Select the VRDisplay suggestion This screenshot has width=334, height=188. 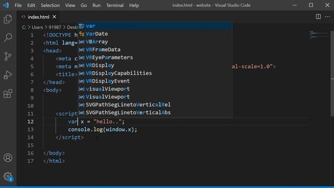(155, 65)
